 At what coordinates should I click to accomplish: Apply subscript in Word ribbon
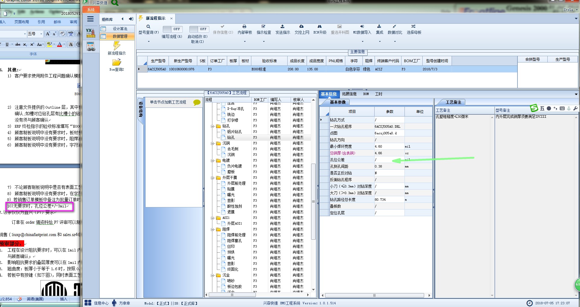[x=25, y=44]
